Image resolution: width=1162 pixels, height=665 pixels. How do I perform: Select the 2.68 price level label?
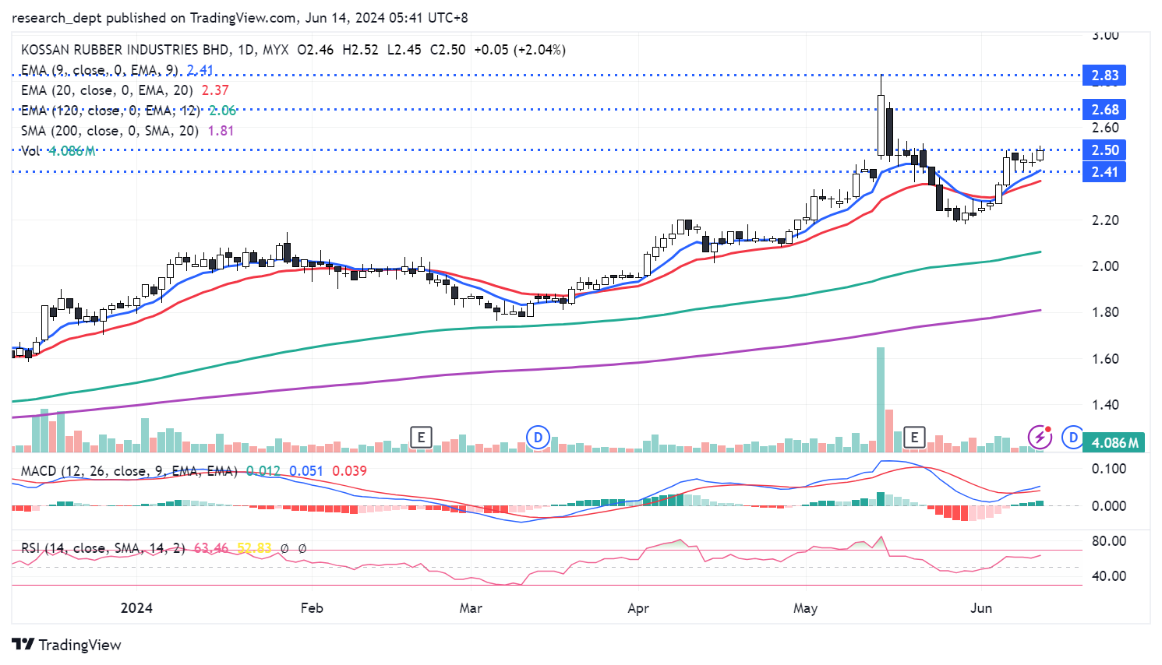coord(1104,110)
